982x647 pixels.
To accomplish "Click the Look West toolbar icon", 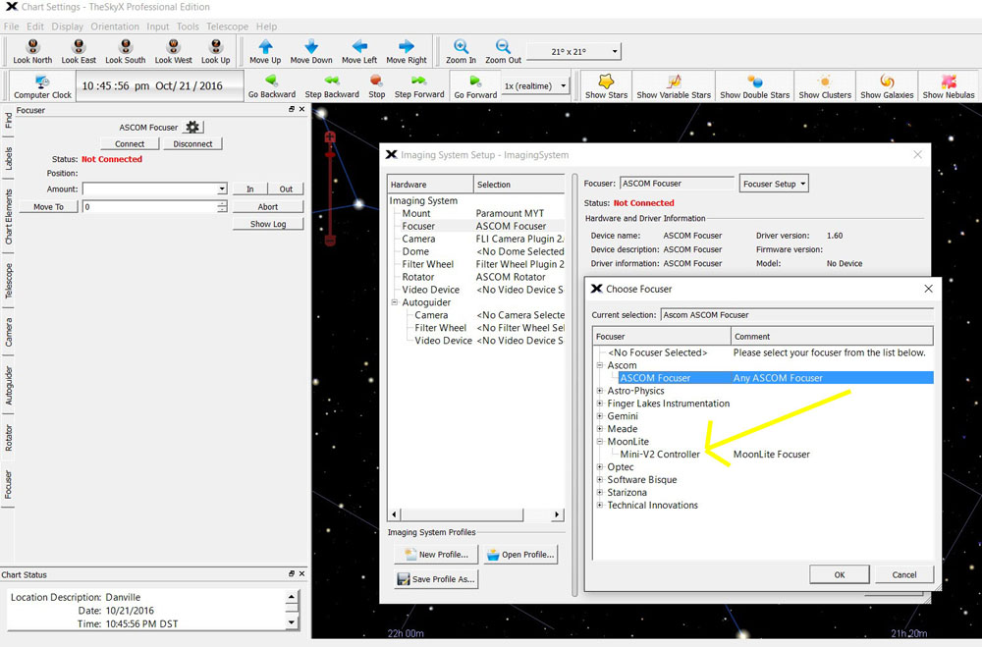I will 174,46.
